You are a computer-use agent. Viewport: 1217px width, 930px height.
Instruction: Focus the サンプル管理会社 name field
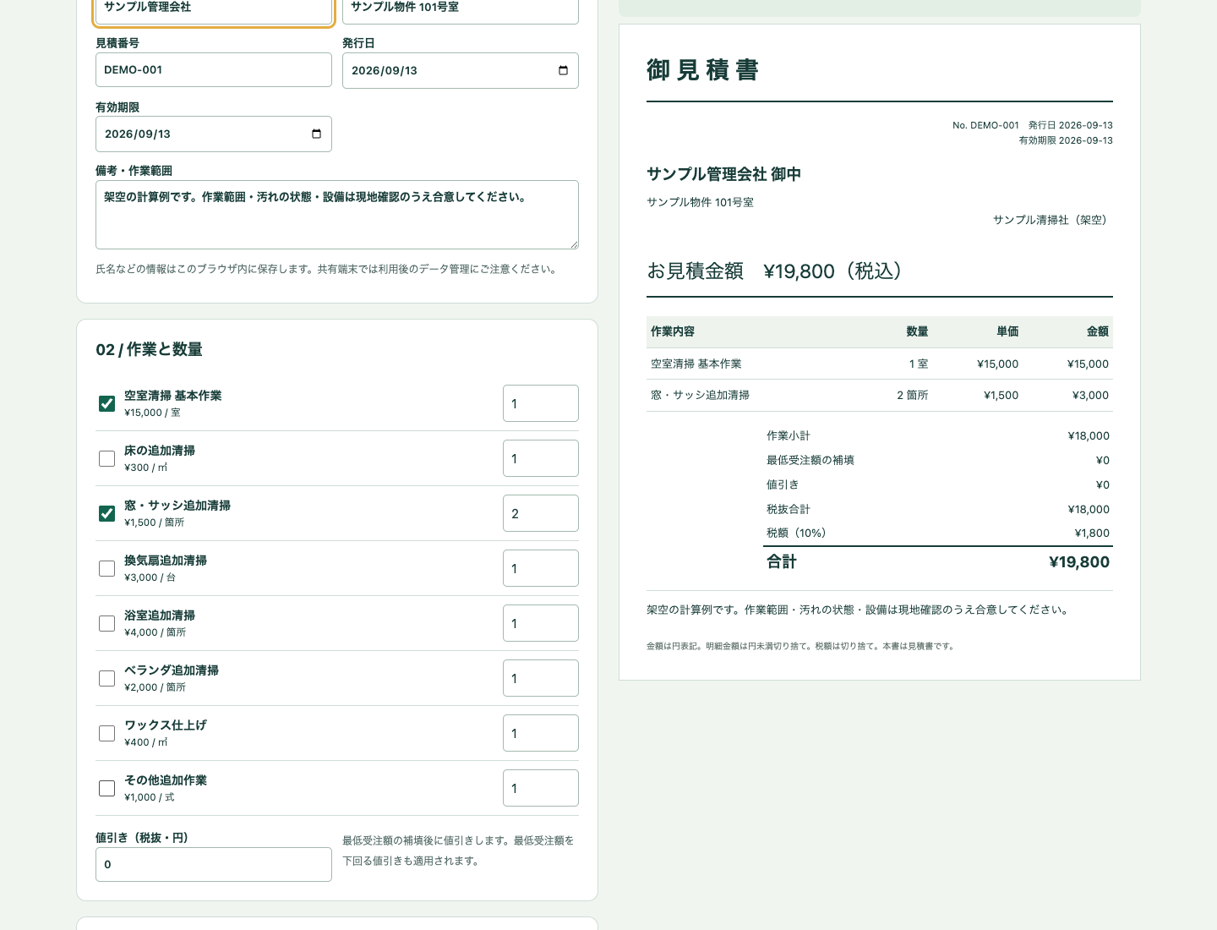click(214, 8)
